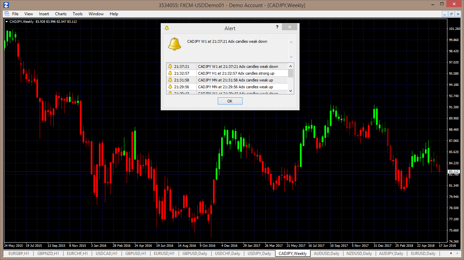Select the 'CADJPY MN at 21:29:56 Adx candles weak up' row
Image resolution: width=464 pixels, height=260 pixels.
coord(227,87)
